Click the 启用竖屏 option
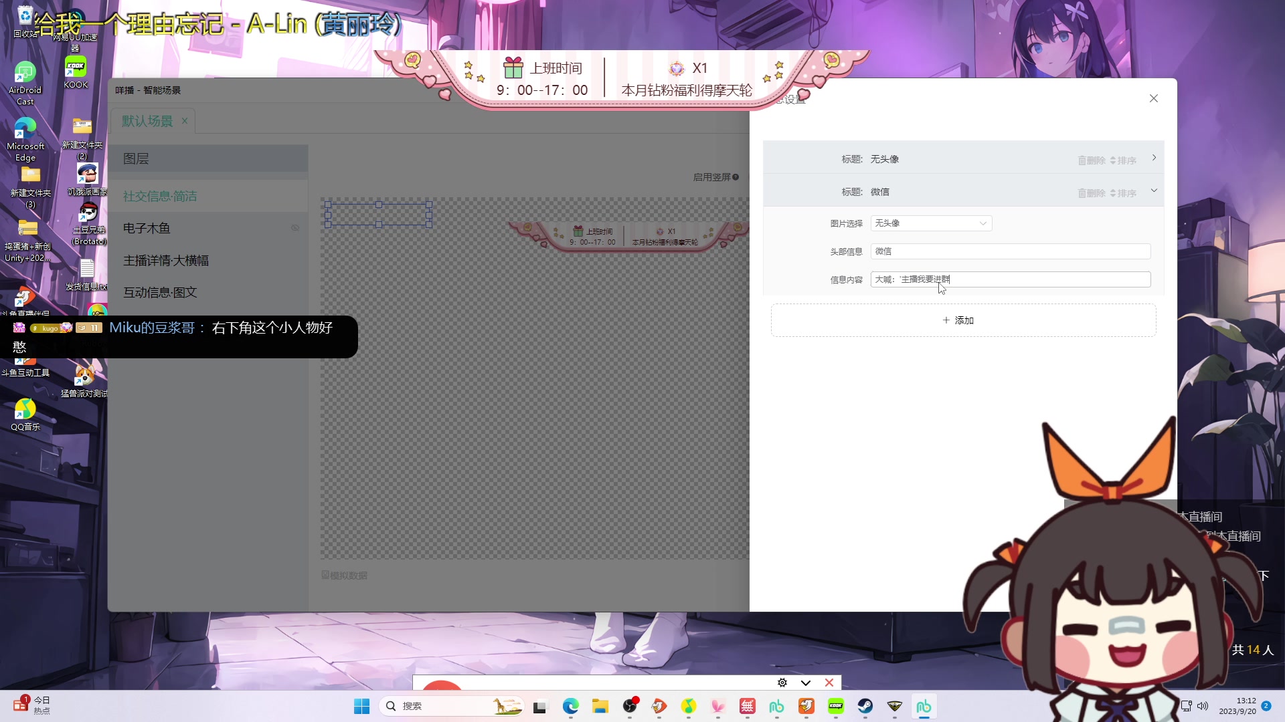The width and height of the screenshot is (1285, 722). coord(715,177)
